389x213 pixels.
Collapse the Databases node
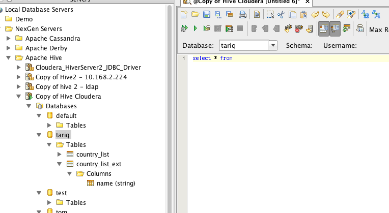29,106
